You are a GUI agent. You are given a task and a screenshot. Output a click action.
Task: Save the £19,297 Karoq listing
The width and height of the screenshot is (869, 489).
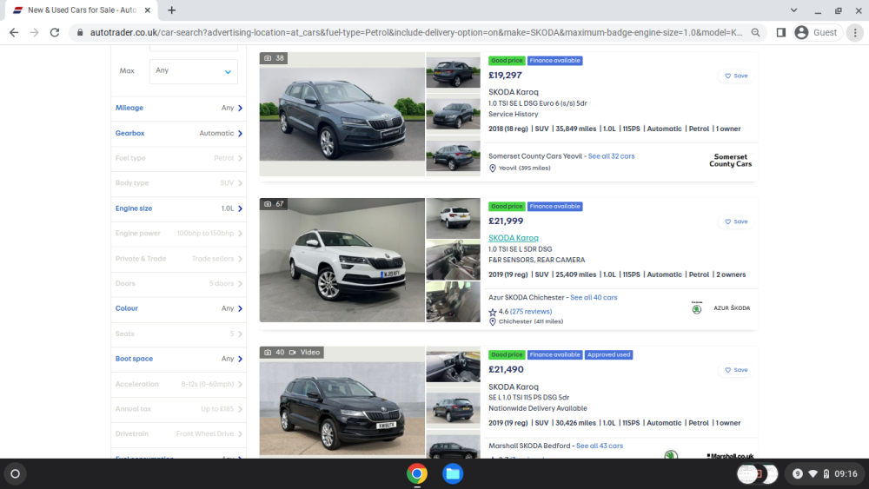[x=737, y=76]
